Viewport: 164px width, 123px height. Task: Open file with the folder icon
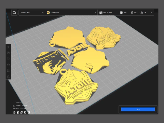click(x=14, y=13)
